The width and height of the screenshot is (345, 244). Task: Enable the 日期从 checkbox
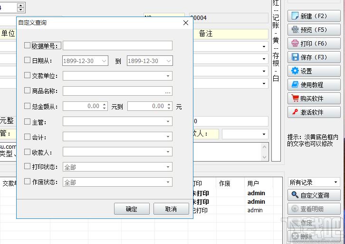[x=27, y=60]
